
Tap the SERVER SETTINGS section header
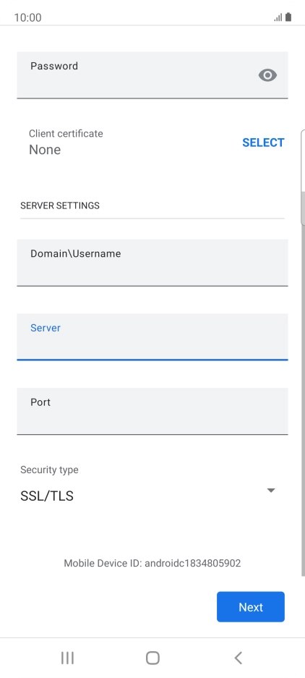point(60,205)
